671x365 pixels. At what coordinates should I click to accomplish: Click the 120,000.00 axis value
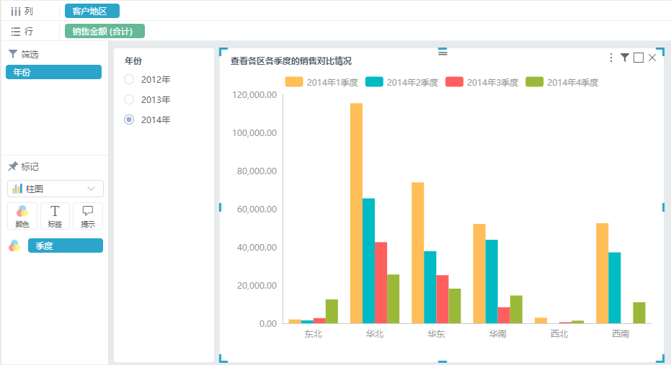pos(254,95)
